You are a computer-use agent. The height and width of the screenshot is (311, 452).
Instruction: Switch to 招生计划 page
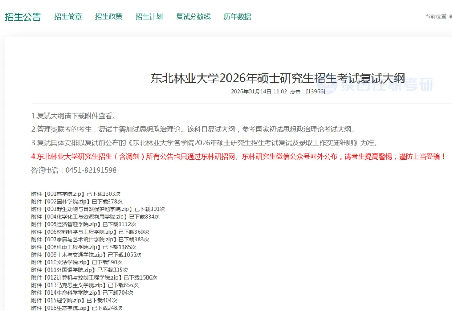(x=149, y=17)
